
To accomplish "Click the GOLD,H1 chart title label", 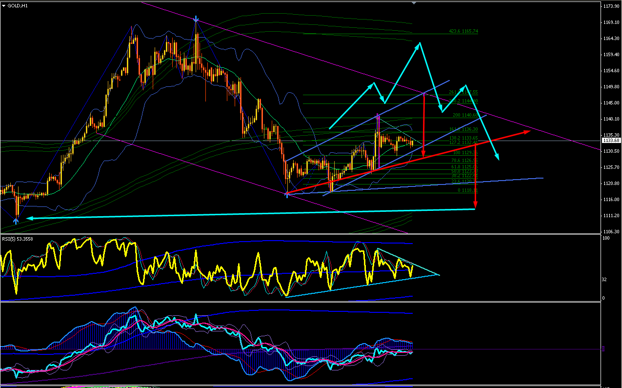I will tap(18, 5).
